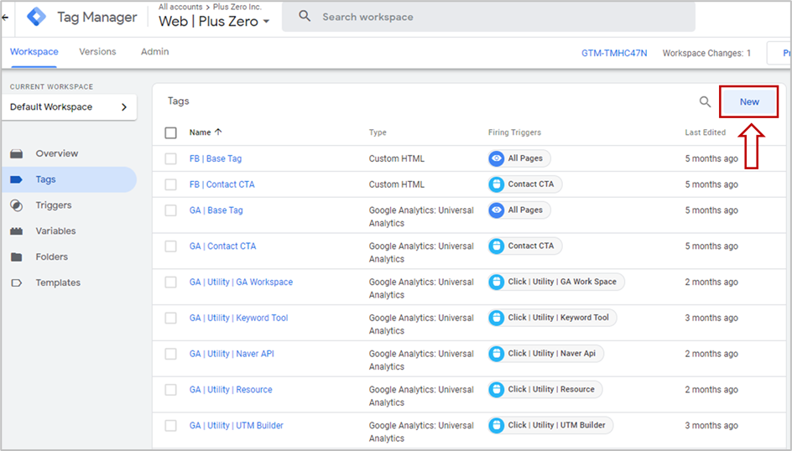Switch to the Versions tab
The image size is (792, 451).
[97, 51]
